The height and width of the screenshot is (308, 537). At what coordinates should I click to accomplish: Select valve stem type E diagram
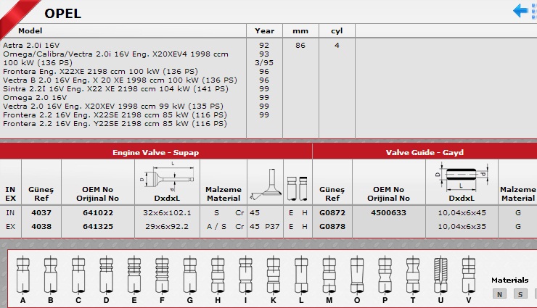[x=134, y=275]
